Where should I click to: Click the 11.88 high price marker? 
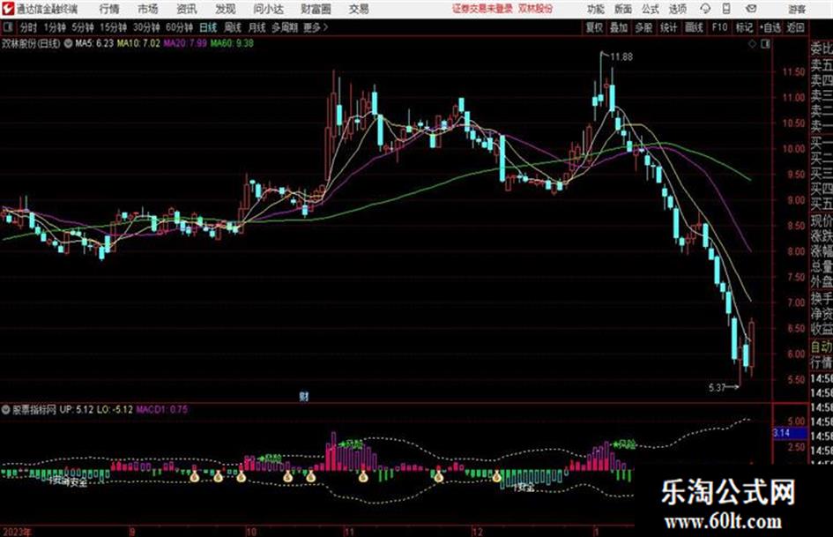click(x=621, y=57)
